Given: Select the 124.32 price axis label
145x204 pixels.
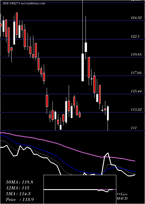Looking at the screenshot, I should 136,18.
